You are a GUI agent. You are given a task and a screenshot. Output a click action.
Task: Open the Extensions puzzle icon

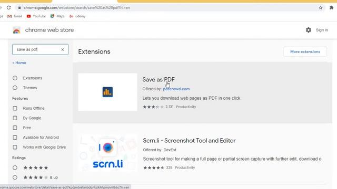pyautogui.click(x=331, y=8)
